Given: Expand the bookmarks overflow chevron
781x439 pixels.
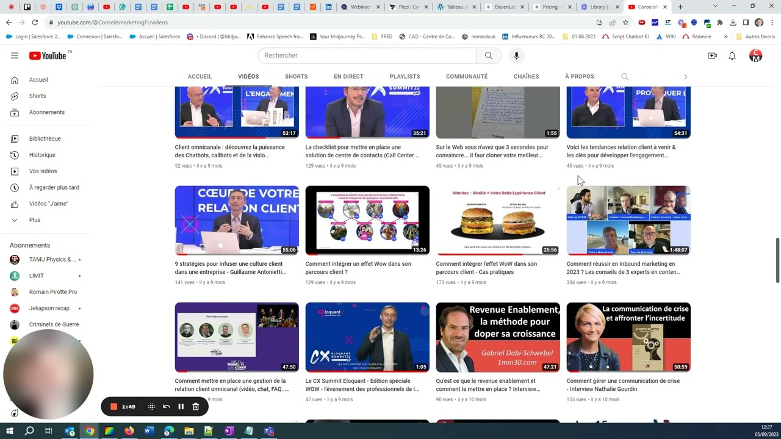Looking at the screenshot, I should coord(725,37).
